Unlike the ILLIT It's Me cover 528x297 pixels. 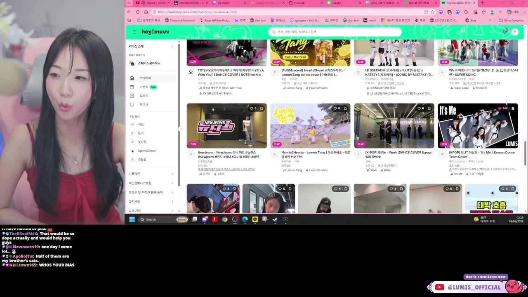pos(503,108)
